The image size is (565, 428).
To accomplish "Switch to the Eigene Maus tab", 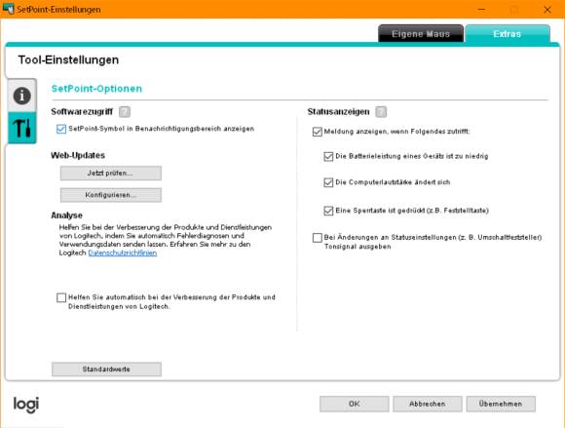I will tap(421, 34).
